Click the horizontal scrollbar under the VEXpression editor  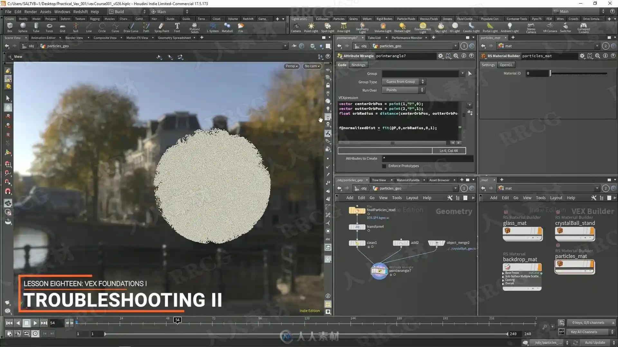[x=392, y=143]
